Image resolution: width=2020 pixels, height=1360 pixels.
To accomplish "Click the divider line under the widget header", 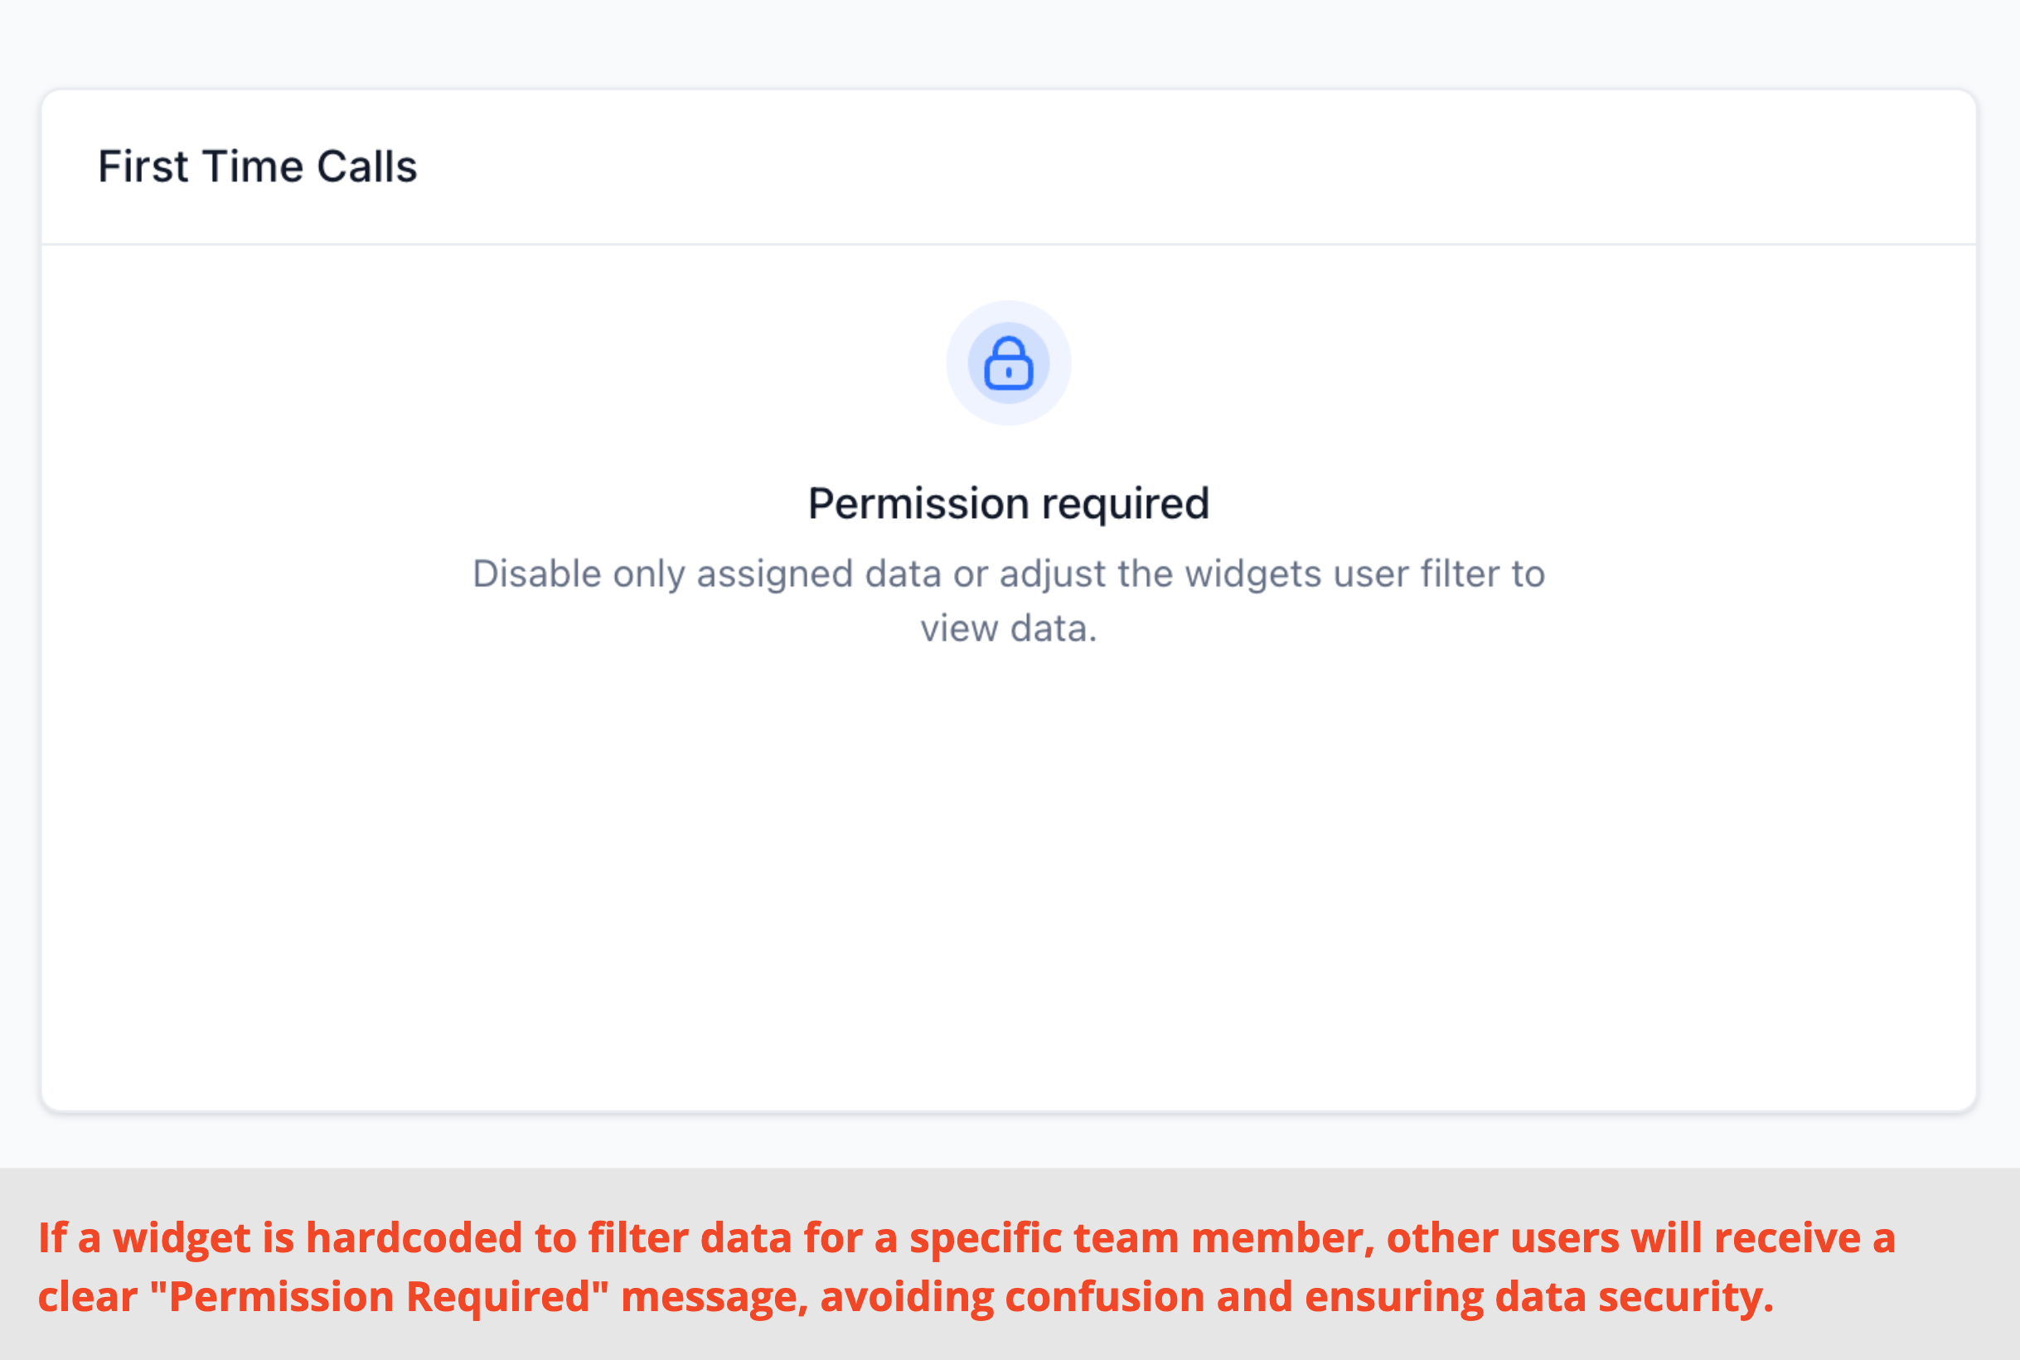I will coord(1009,244).
